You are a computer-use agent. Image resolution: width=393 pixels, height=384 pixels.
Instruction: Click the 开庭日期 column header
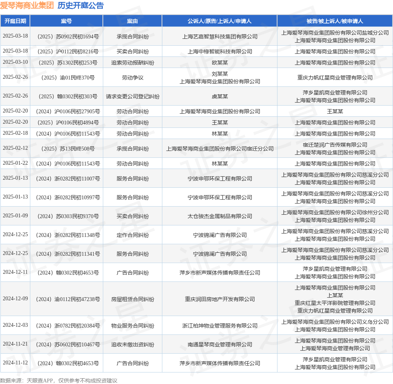[x=15, y=21]
